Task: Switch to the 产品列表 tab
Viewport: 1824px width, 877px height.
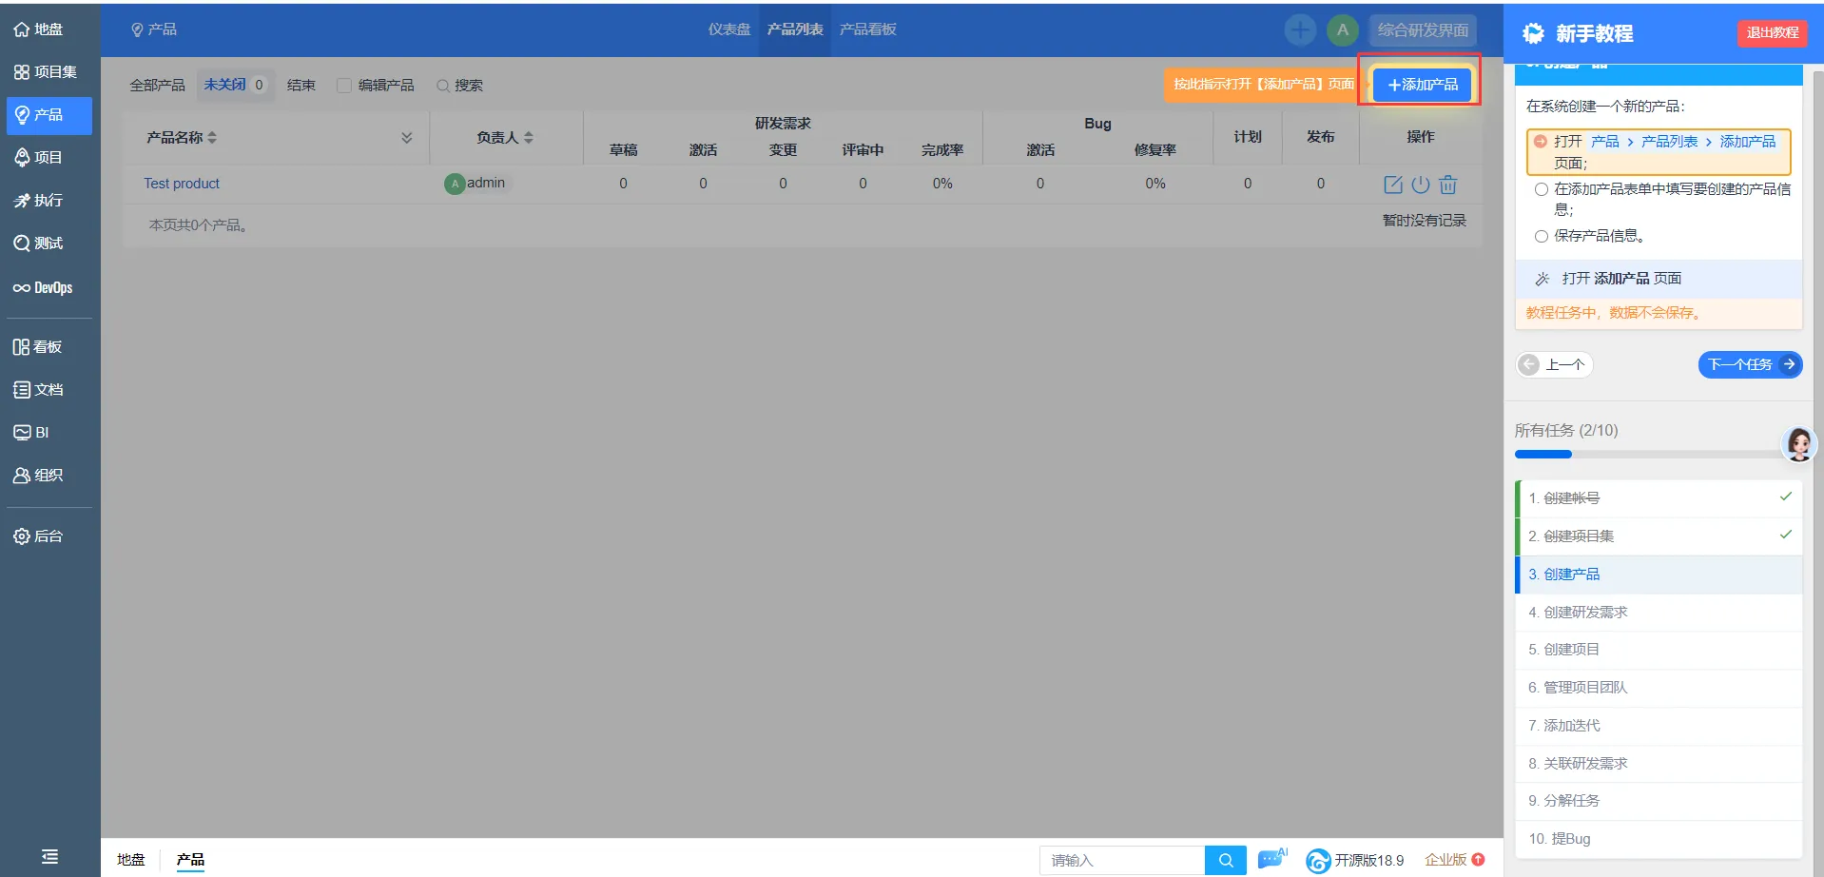Action: coord(795,29)
